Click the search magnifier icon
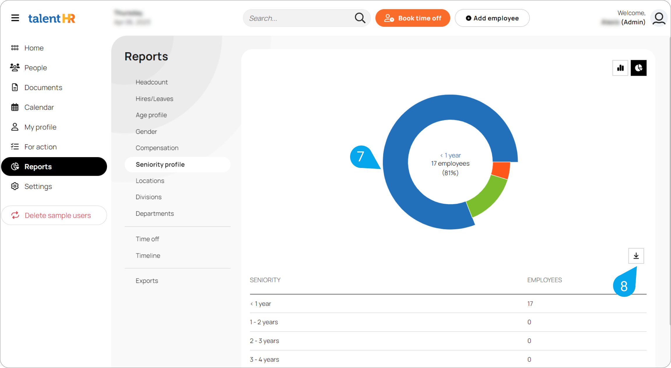This screenshot has width=671, height=368. (360, 18)
